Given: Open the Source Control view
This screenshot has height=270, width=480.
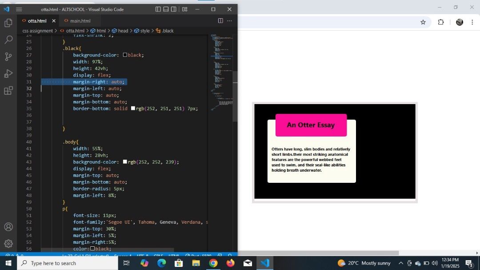Looking at the screenshot, I should (8, 56).
